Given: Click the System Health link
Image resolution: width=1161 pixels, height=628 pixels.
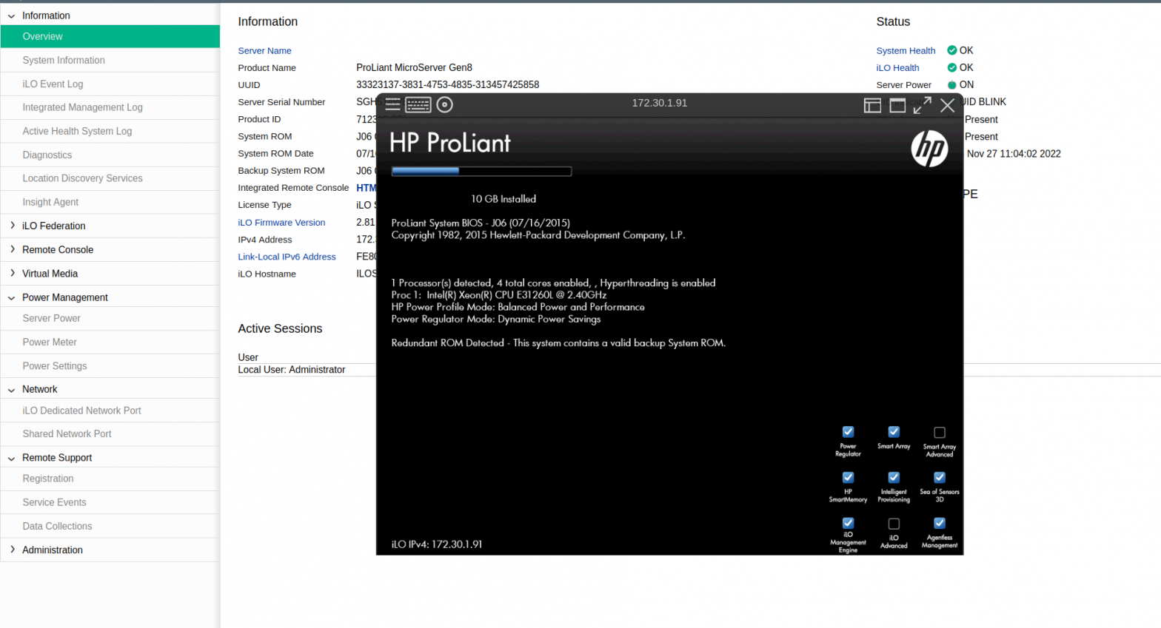Looking at the screenshot, I should 906,50.
